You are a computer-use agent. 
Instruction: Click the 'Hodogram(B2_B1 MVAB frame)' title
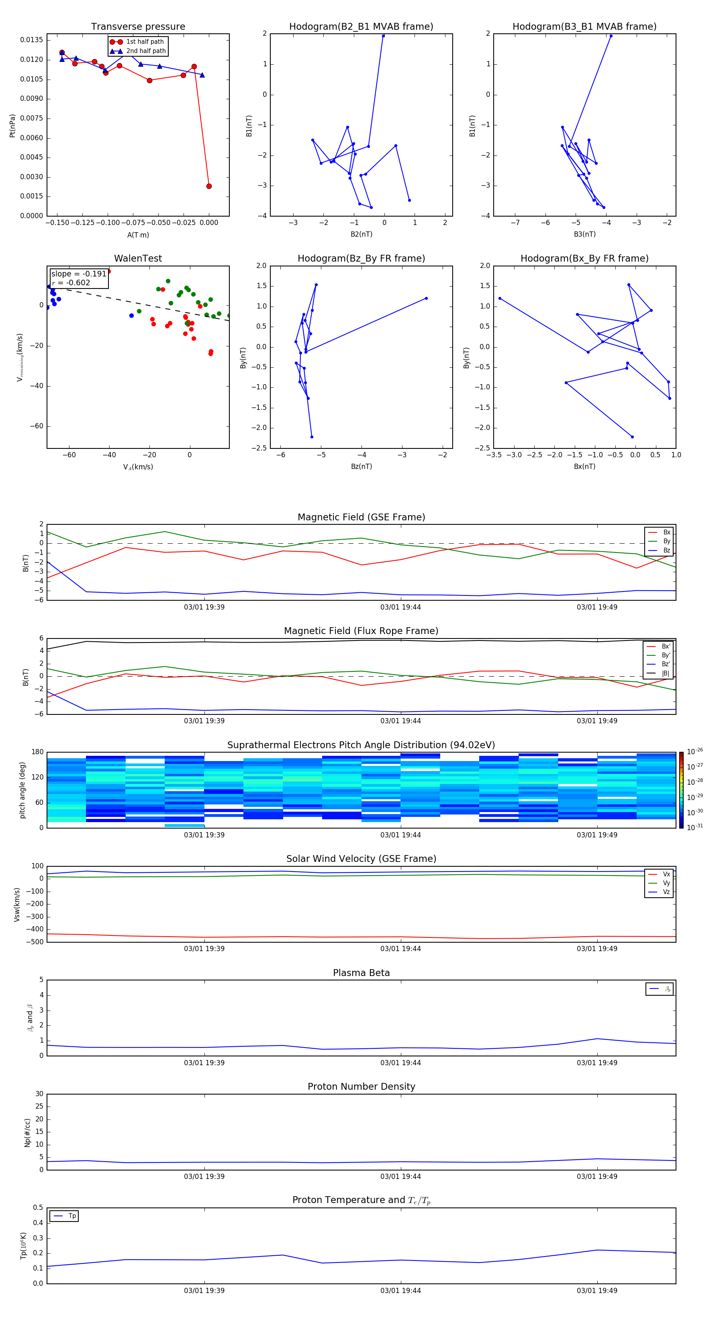361,26
